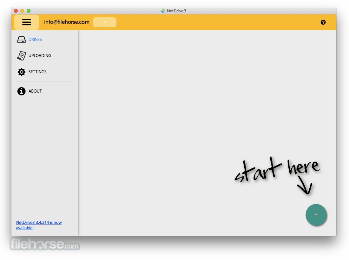Open the ABOUT section
Image resolution: width=349 pixels, height=260 pixels.
(x=35, y=91)
